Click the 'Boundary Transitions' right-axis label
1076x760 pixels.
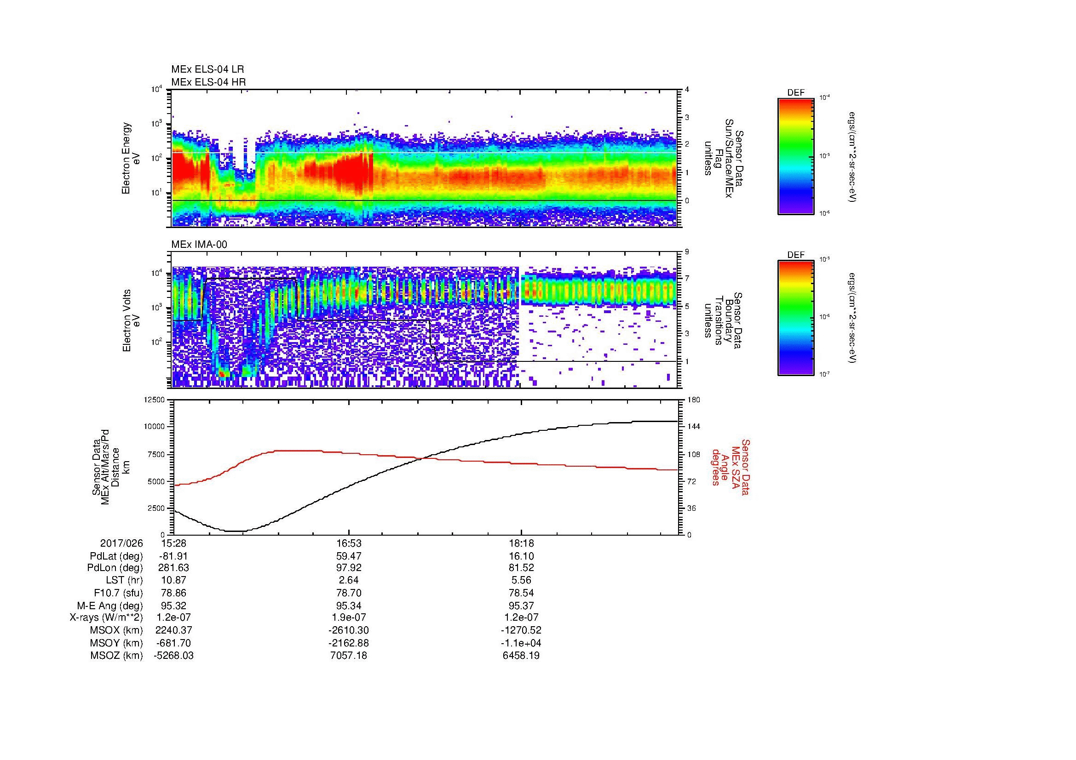point(724,320)
